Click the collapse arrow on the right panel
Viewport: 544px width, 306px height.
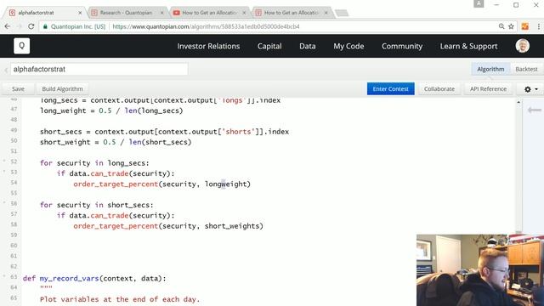(x=535, y=110)
